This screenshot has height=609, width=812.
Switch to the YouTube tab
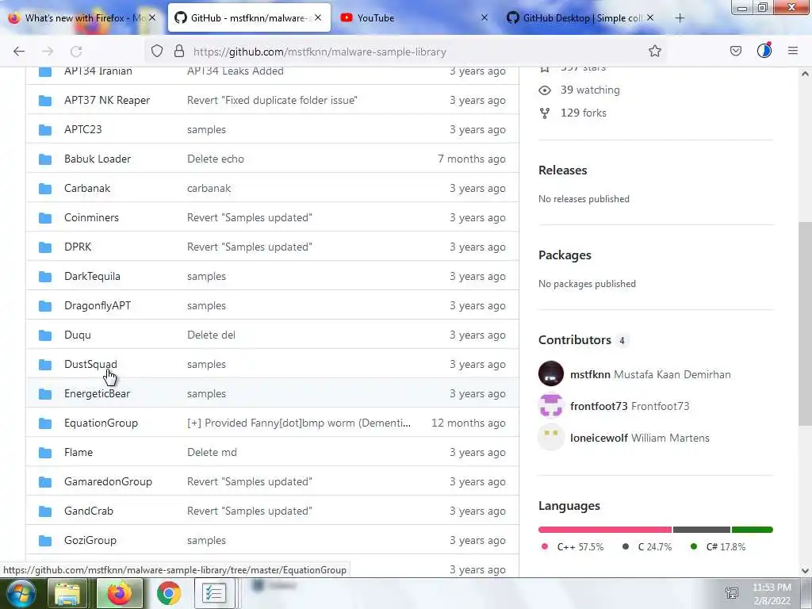click(414, 17)
